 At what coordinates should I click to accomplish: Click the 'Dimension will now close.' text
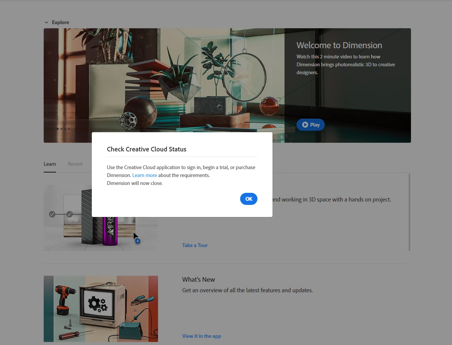coord(135,183)
